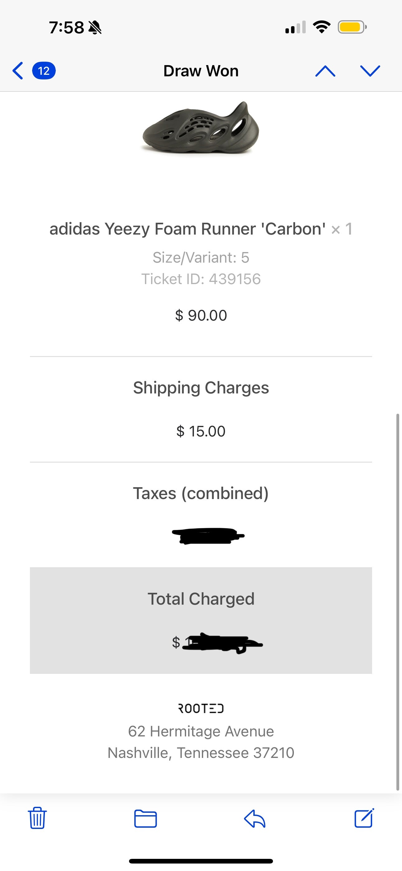402x871 pixels.
Task: Move the email using the folder icon
Action: 146,818
